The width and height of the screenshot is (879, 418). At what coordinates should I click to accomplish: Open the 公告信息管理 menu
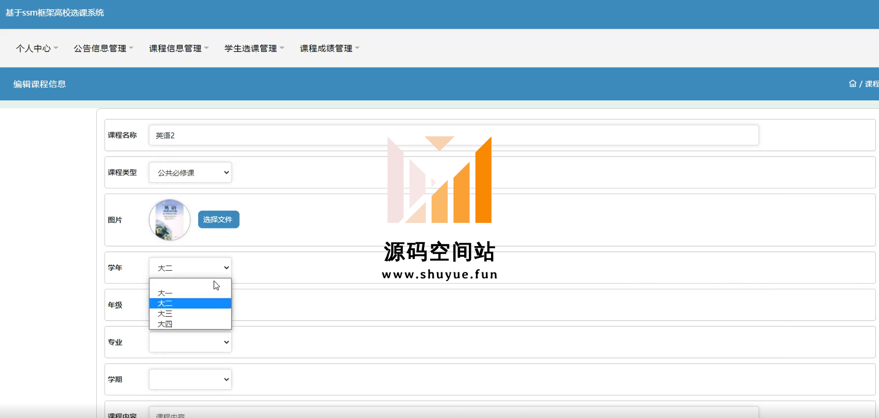tap(103, 48)
